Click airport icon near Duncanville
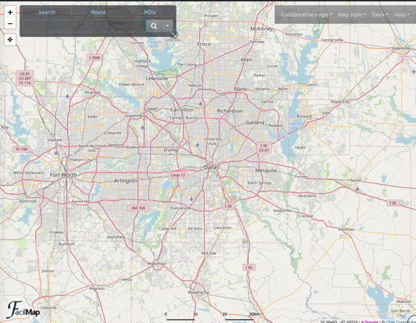This screenshot has height=323, width=416. coord(191,199)
